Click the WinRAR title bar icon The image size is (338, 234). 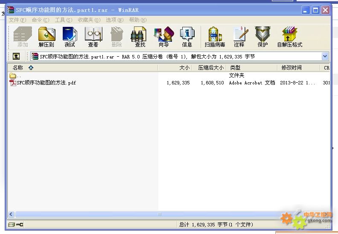tap(11, 10)
